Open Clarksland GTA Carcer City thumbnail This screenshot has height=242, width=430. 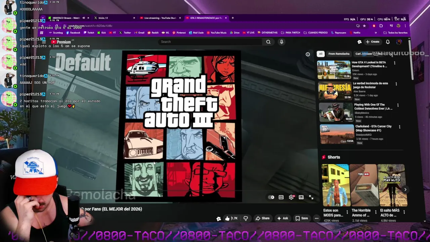[337, 134]
